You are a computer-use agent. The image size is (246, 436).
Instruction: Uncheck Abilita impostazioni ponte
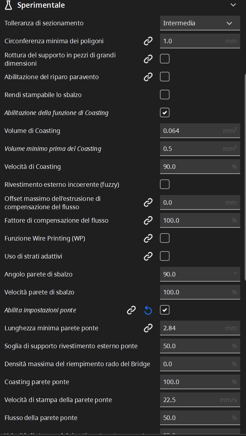[x=165, y=310]
